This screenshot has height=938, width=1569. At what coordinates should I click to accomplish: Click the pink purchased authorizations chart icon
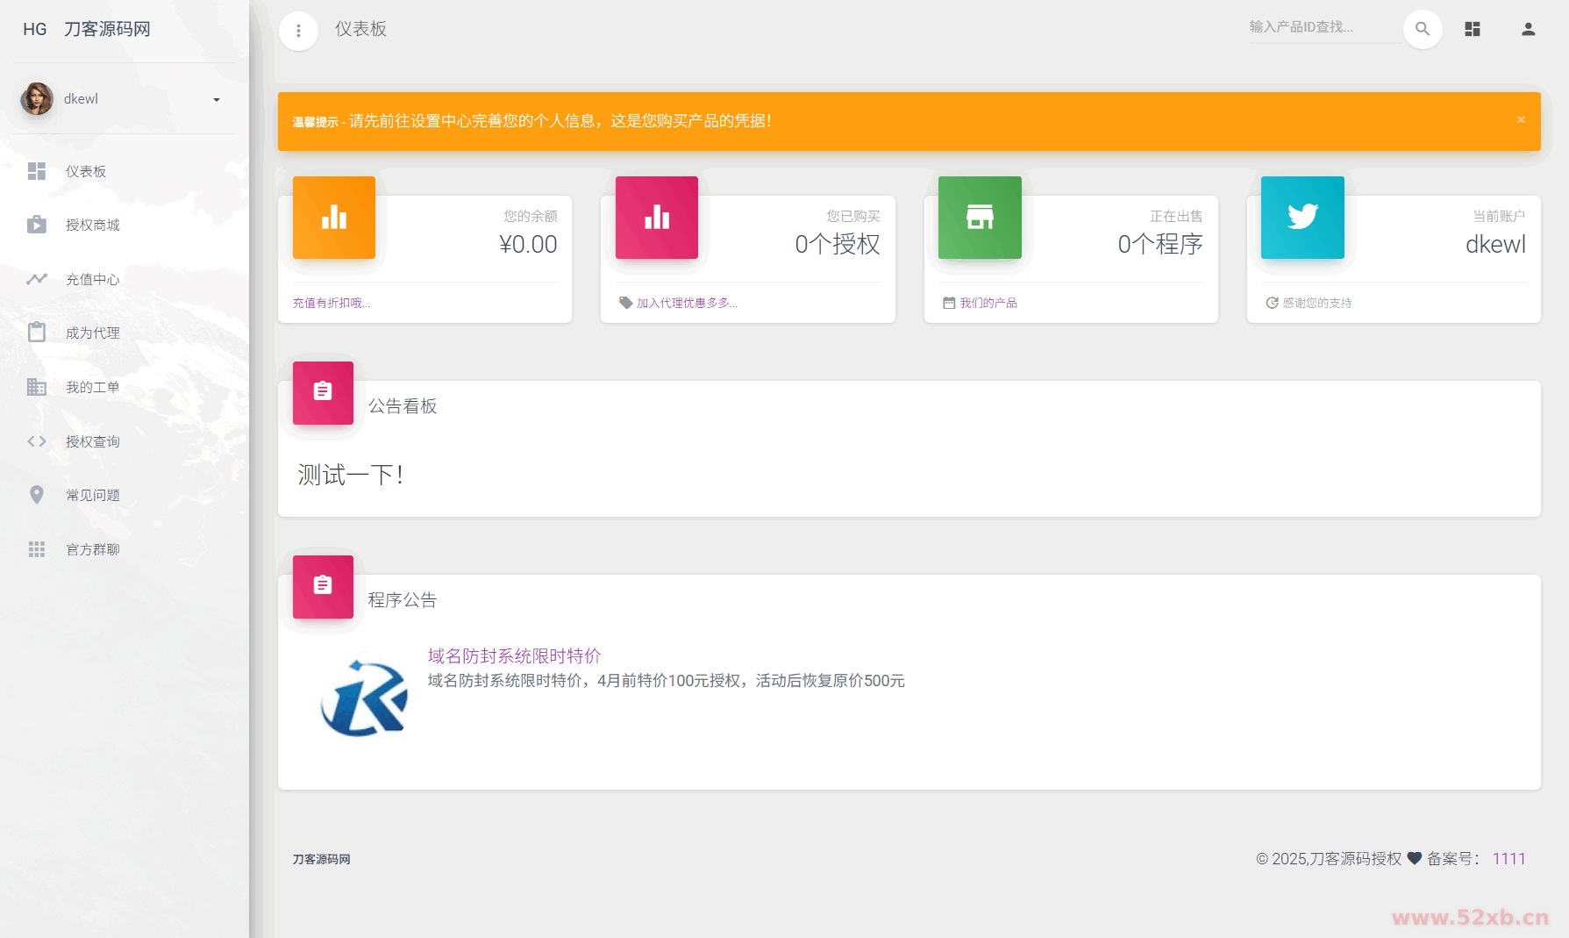click(657, 218)
